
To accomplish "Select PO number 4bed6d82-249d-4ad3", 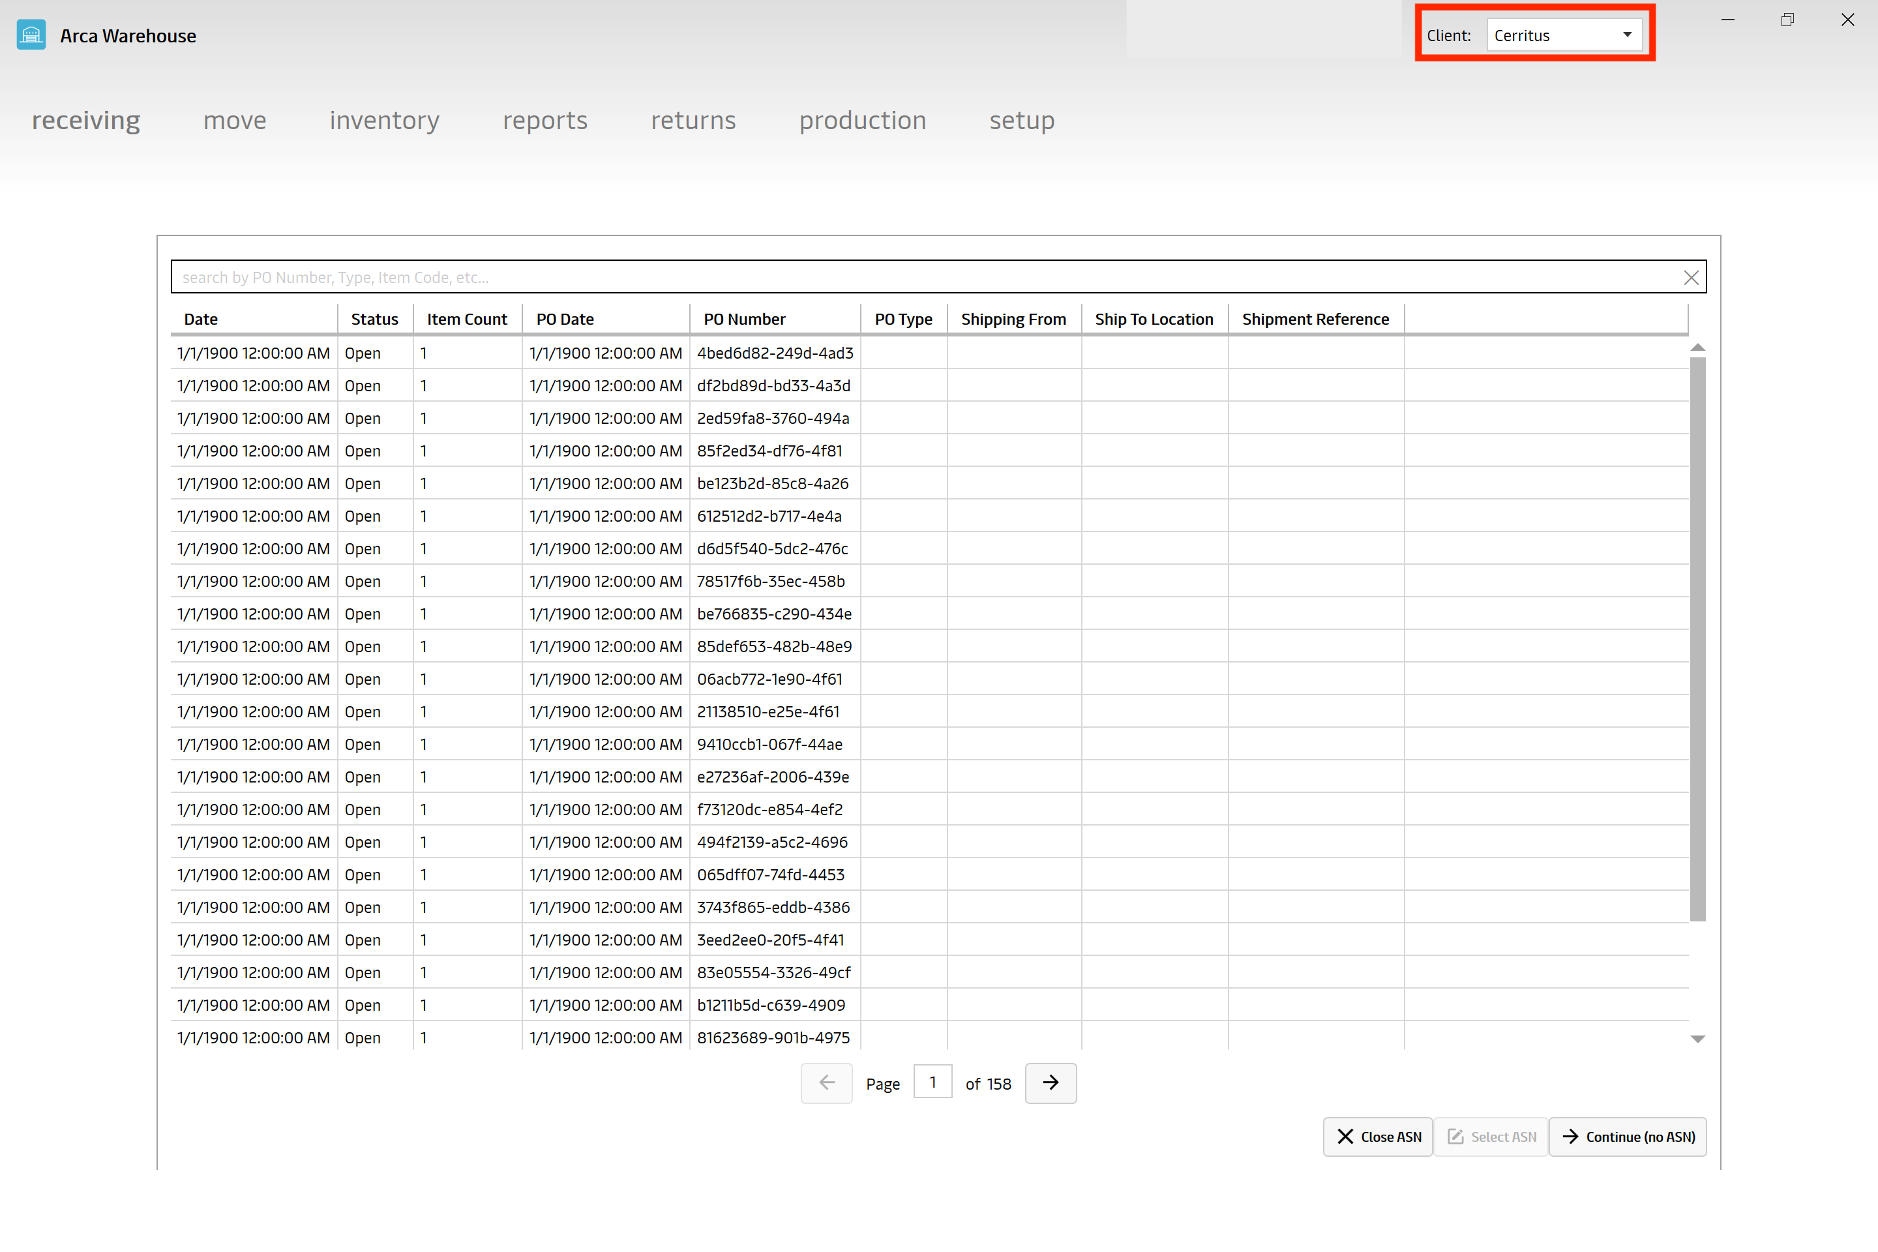I will pos(775,352).
